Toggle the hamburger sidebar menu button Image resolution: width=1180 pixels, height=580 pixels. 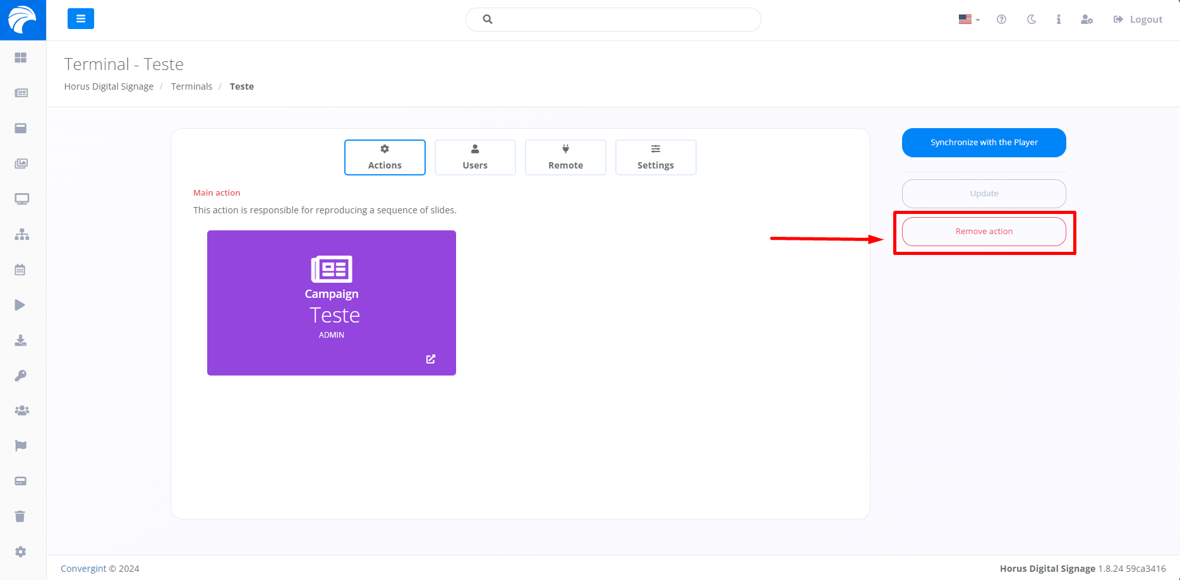coord(81,19)
